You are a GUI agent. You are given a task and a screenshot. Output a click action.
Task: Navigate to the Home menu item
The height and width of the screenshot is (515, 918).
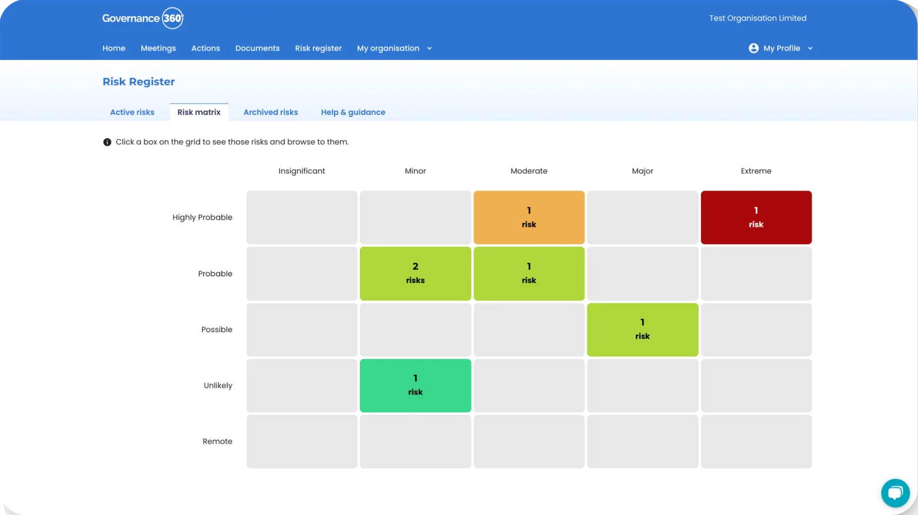point(114,48)
